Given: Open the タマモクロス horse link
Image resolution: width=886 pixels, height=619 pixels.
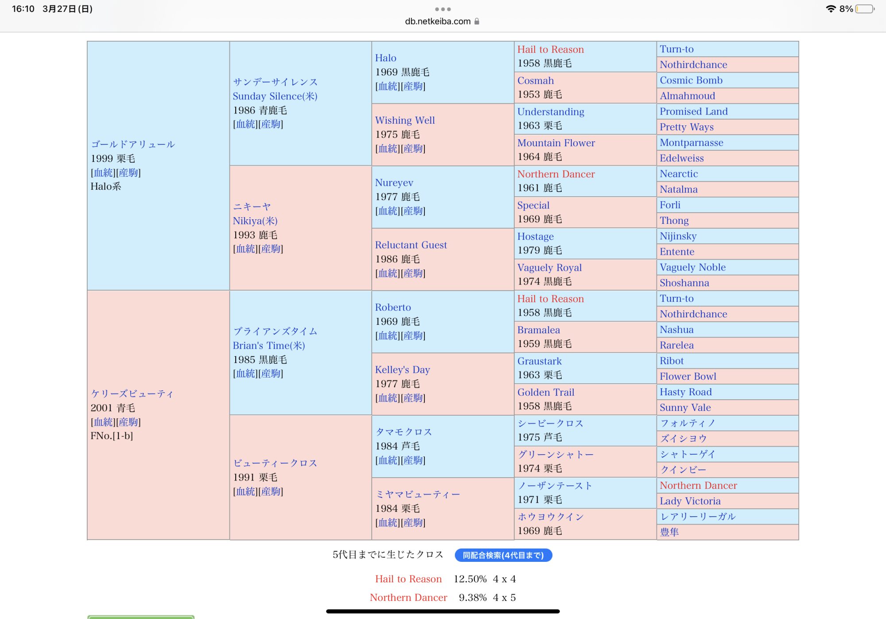Looking at the screenshot, I should pyautogui.click(x=403, y=432).
